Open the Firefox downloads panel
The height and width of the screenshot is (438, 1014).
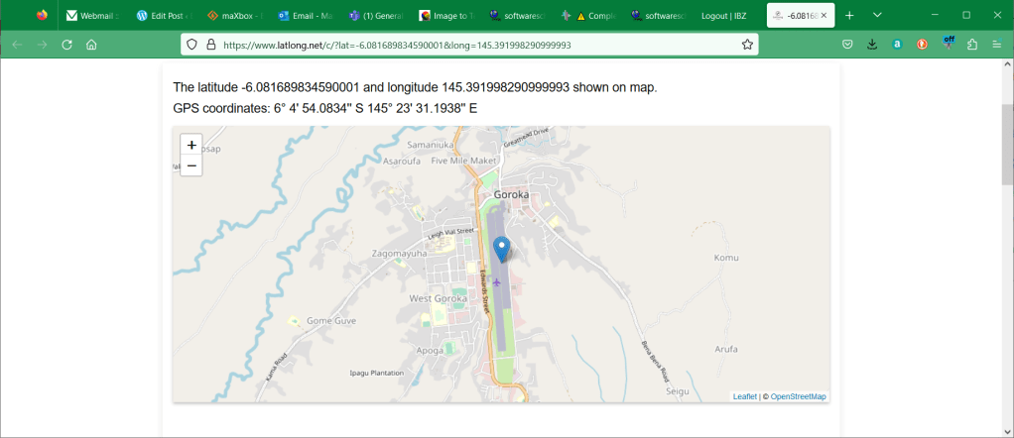[x=872, y=45]
